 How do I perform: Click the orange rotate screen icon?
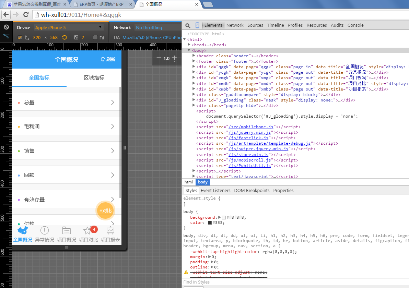coord(65,37)
